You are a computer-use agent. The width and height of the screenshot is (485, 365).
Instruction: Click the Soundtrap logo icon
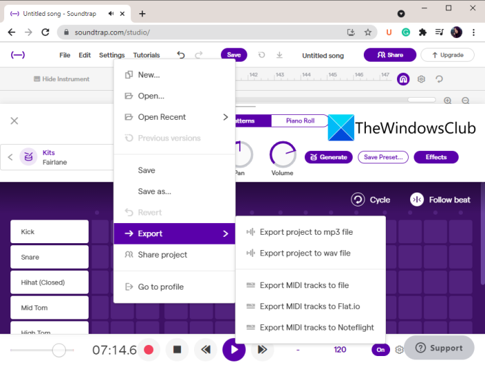(x=18, y=55)
